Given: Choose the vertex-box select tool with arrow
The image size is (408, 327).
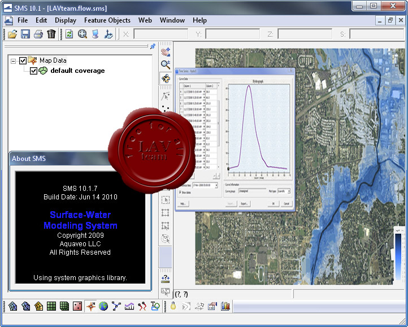Looking at the screenshot, I should (166, 226).
